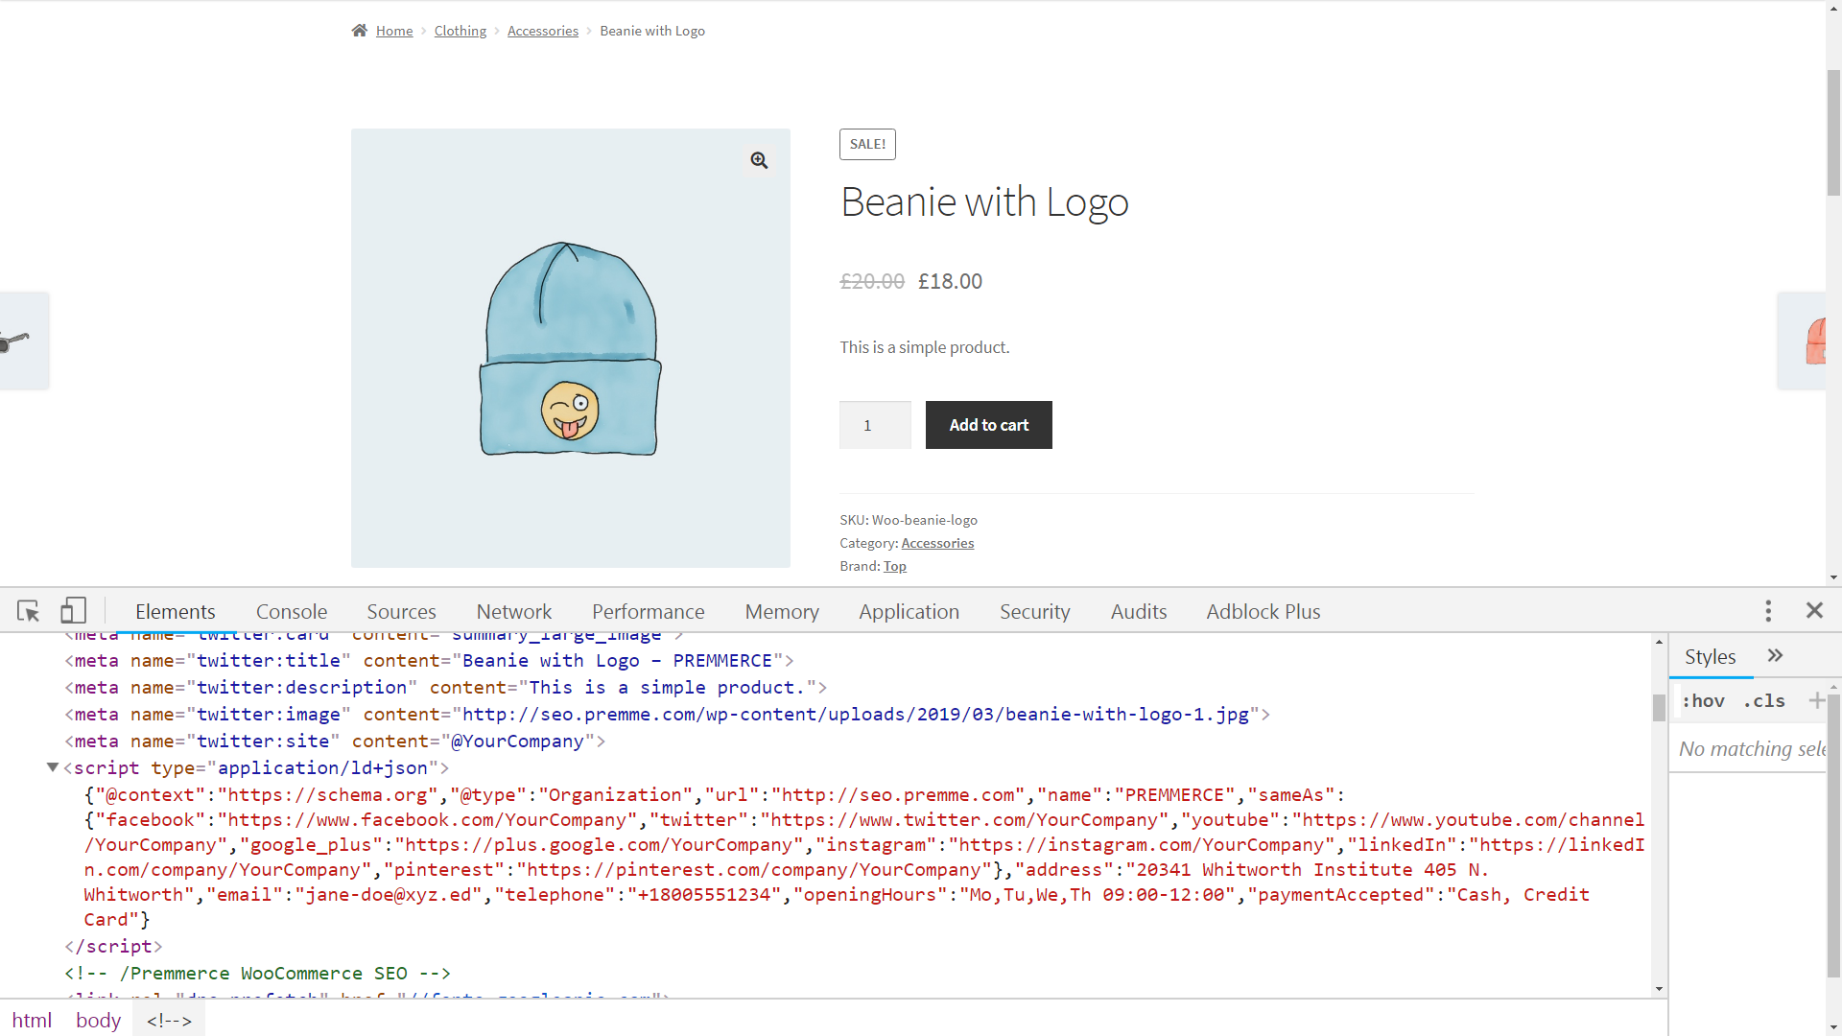Select the Premmerce WooCommerce SEO comment line
Screen dimensions: 1842x1036
[257, 974]
